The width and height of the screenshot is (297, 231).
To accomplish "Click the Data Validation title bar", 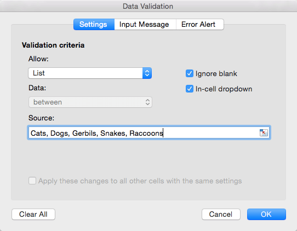I will (x=148, y=6).
